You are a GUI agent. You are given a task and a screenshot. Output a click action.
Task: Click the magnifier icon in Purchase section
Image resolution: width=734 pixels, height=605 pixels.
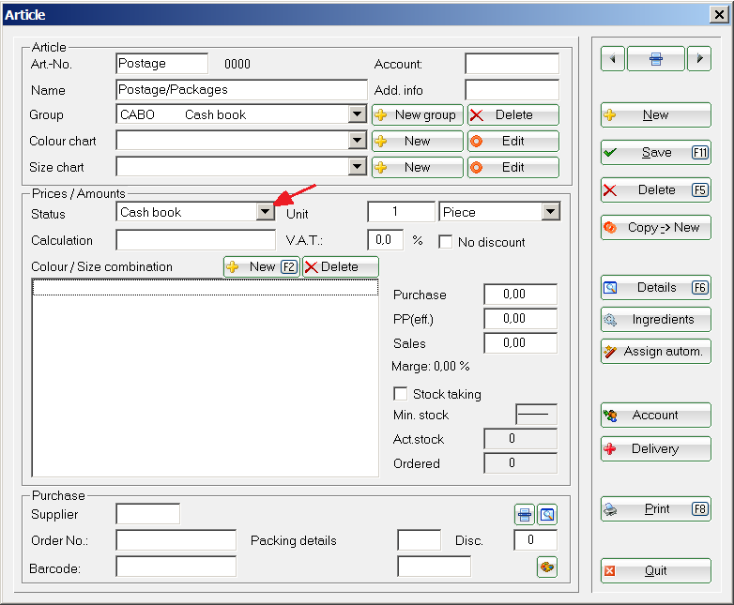pyautogui.click(x=547, y=514)
